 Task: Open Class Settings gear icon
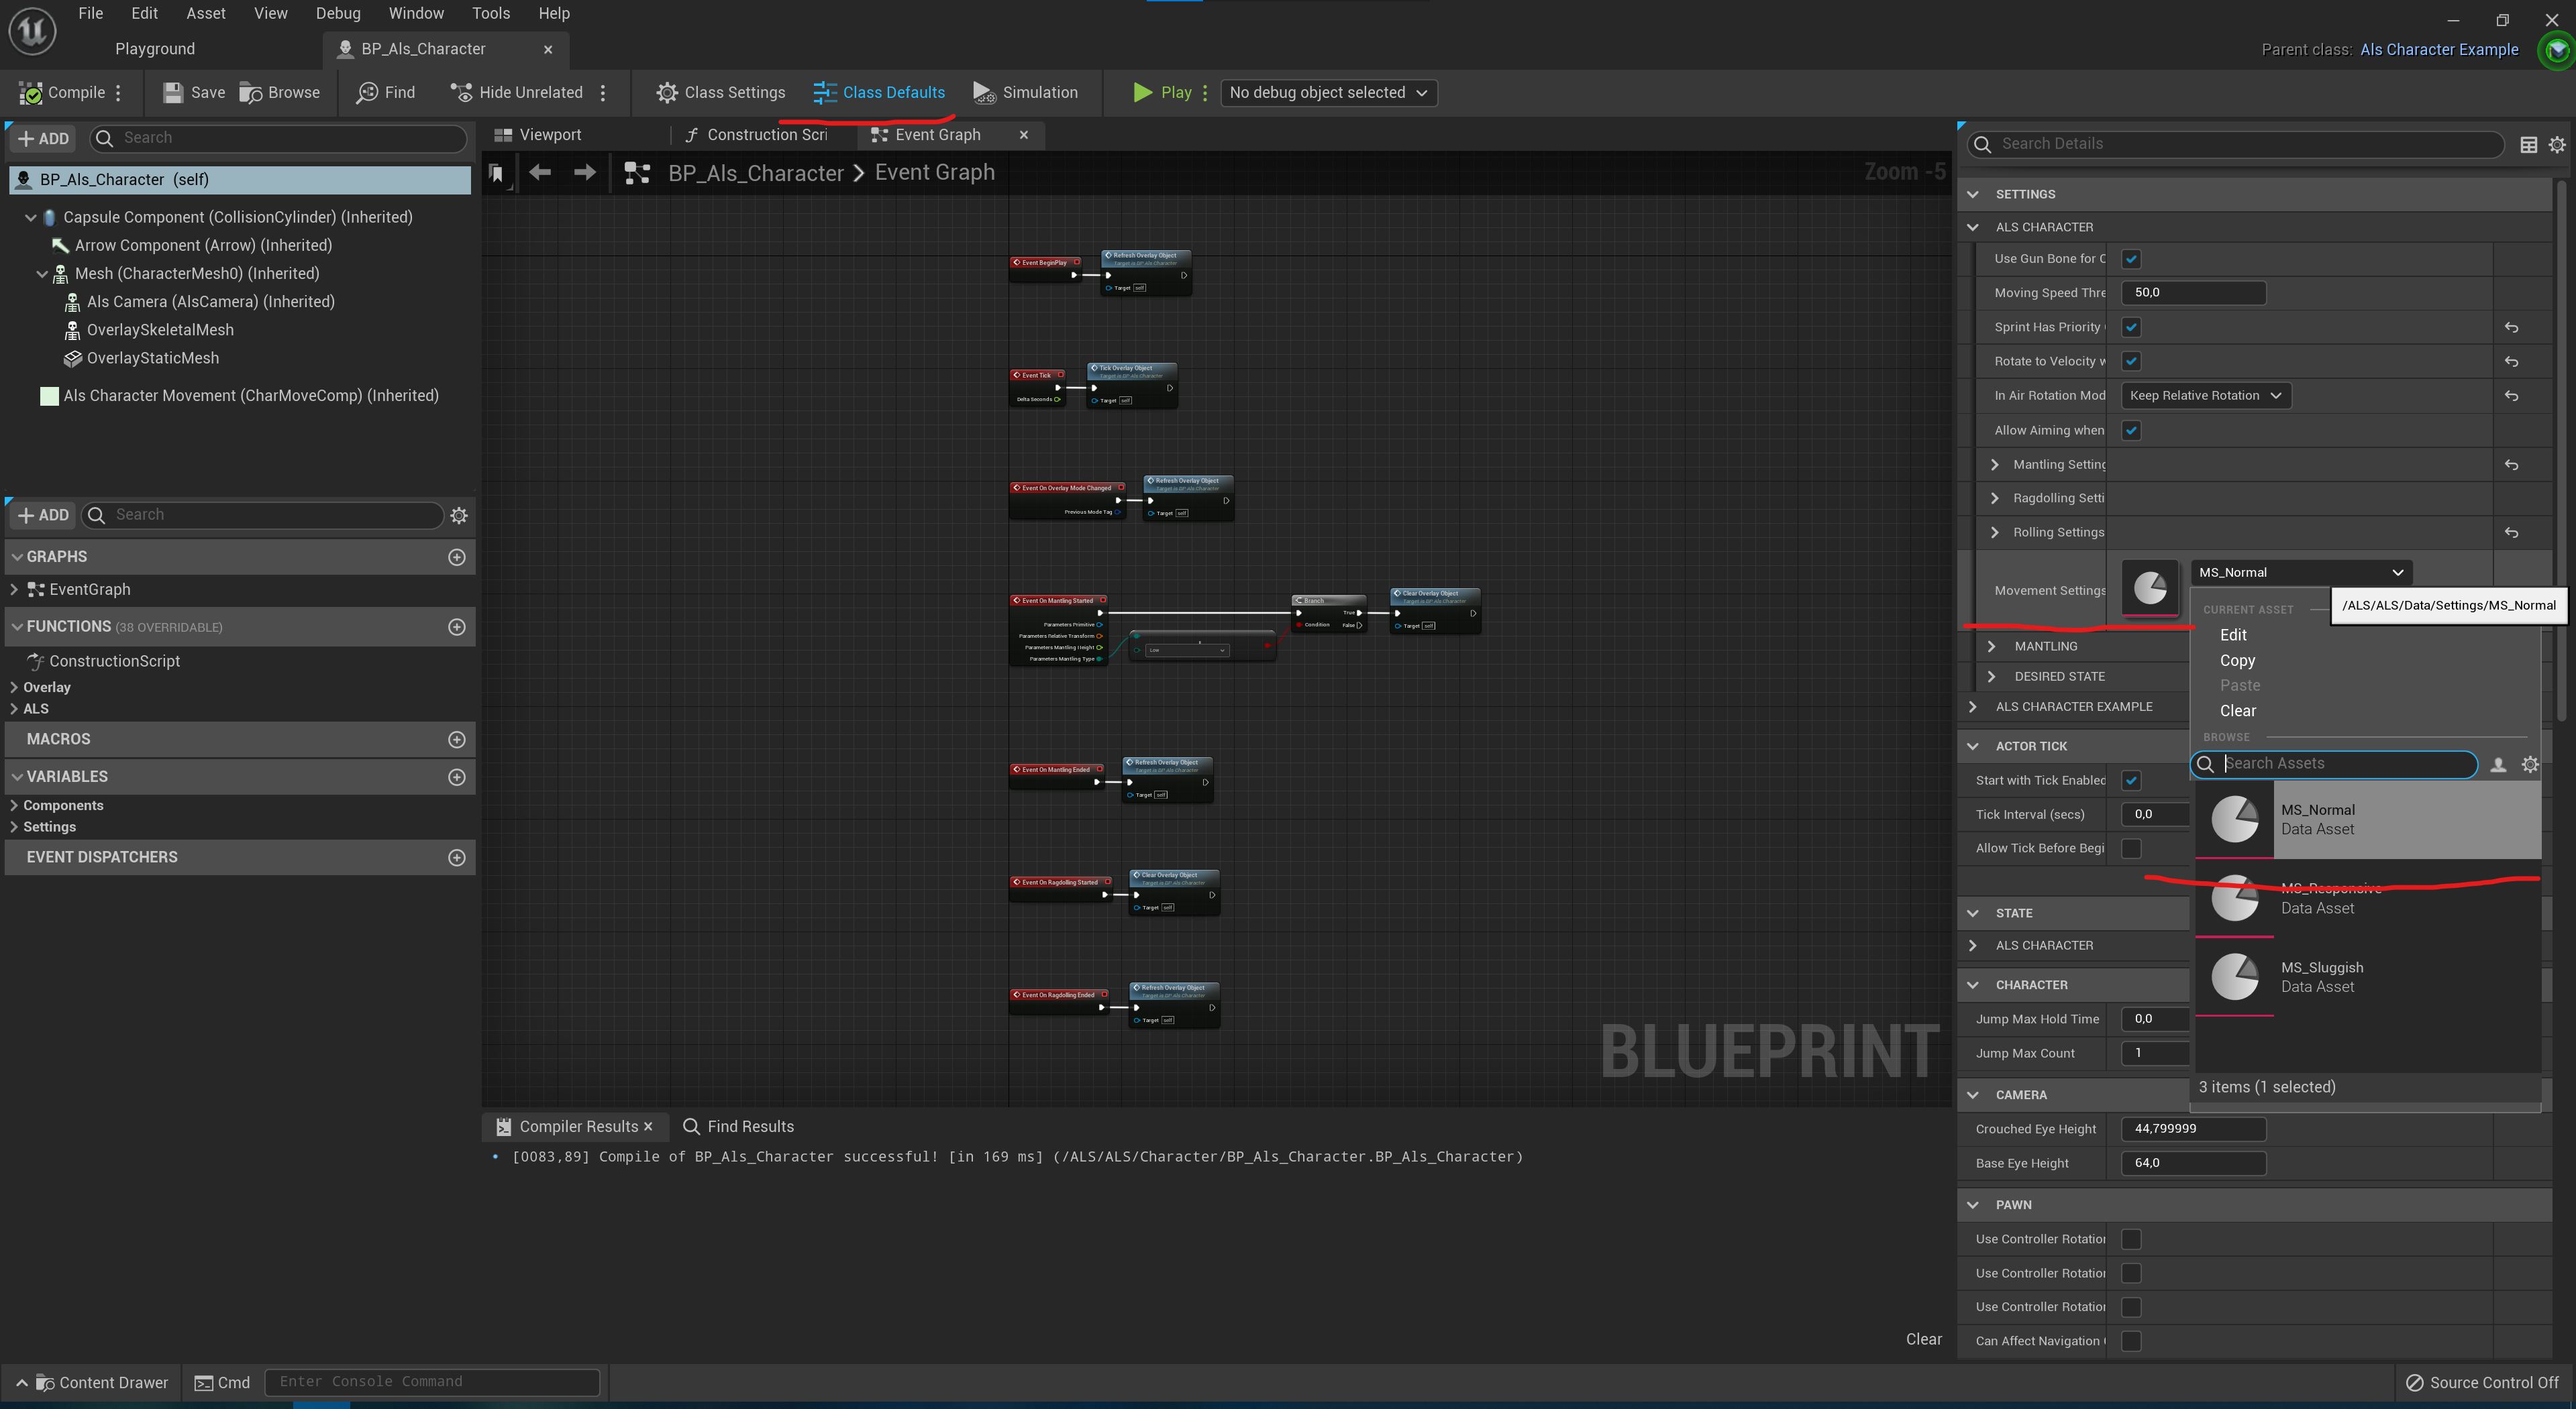[x=667, y=93]
